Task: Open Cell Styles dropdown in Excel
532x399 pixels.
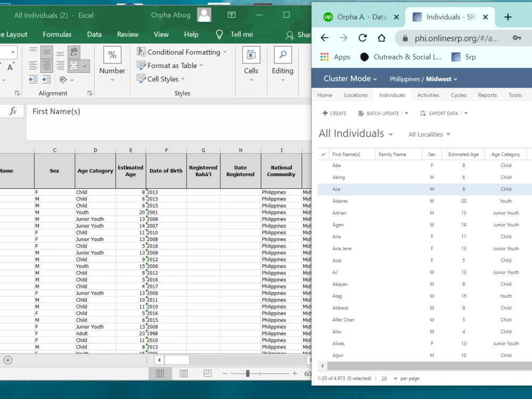Action: click(x=161, y=79)
